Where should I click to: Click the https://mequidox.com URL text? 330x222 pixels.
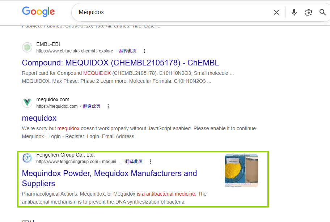point(57,106)
